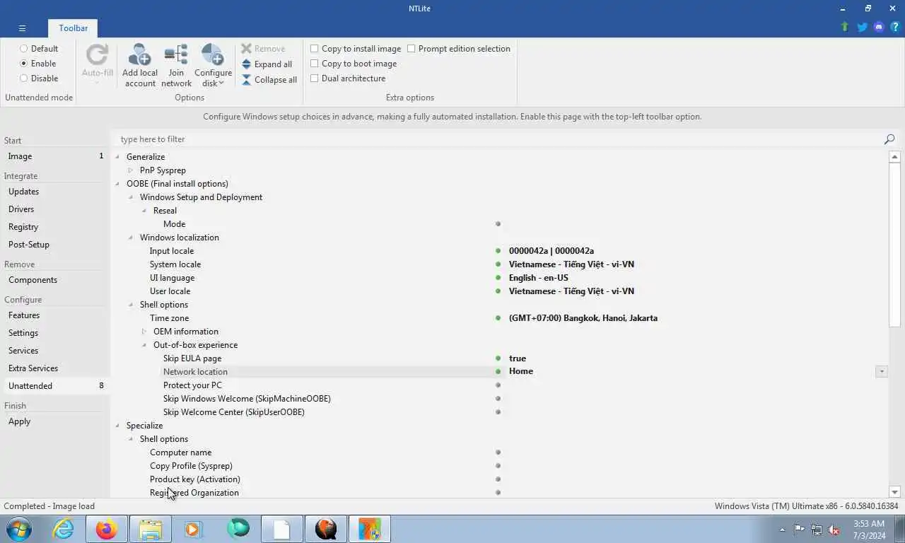This screenshot has width=905, height=543.
Task: Collapse OOBE (Final install options) node
Action: [117, 184]
